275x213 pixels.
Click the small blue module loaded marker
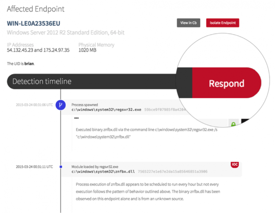(x=61, y=167)
